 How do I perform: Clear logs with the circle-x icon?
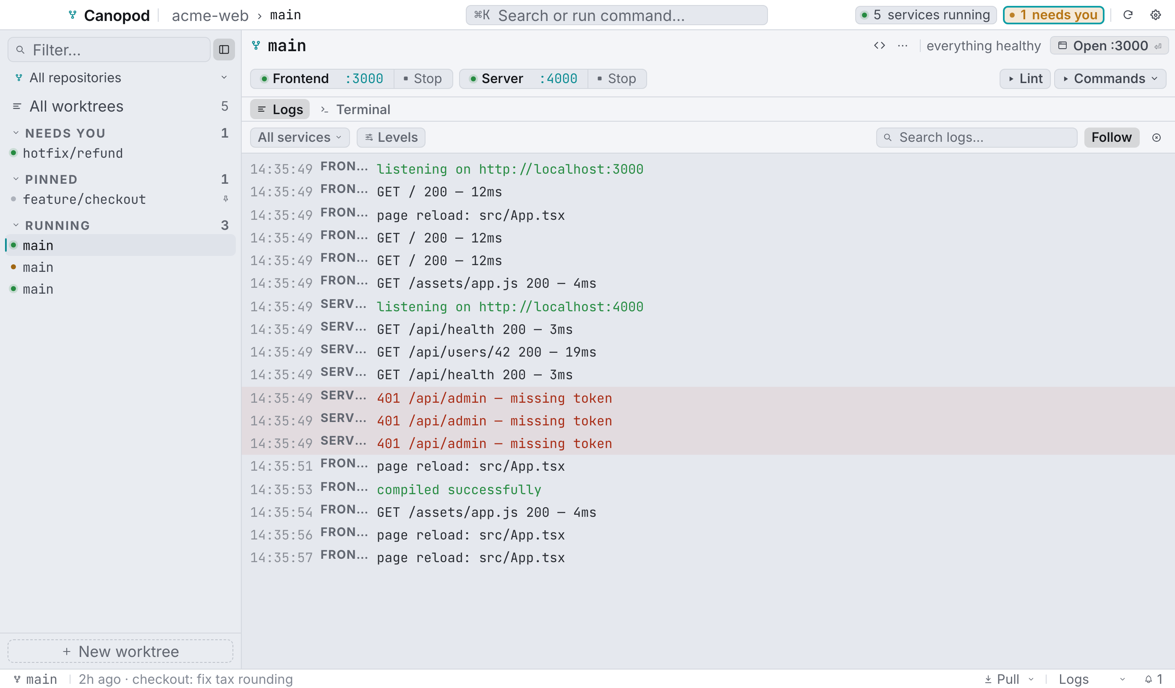point(1157,138)
